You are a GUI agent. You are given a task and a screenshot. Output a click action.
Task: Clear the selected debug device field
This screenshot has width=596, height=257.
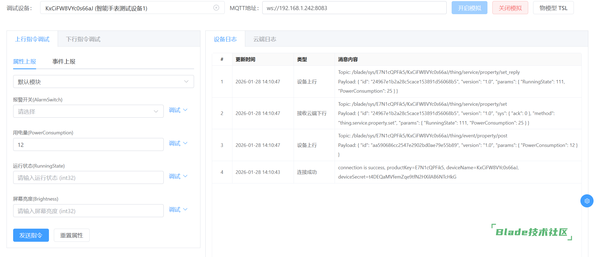click(216, 8)
